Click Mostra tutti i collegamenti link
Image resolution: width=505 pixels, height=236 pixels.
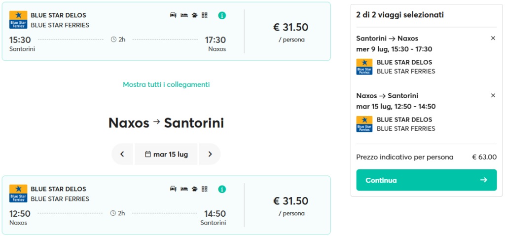(x=166, y=84)
